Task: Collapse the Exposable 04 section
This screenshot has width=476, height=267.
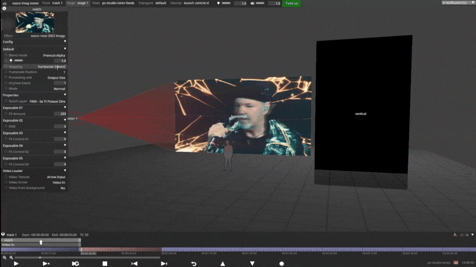Action: pos(65,146)
